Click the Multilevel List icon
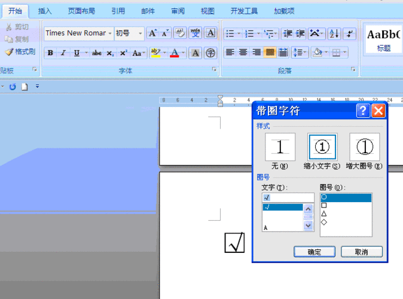Image resolution: width=403 pixels, height=299 pixels. click(x=269, y=33)
